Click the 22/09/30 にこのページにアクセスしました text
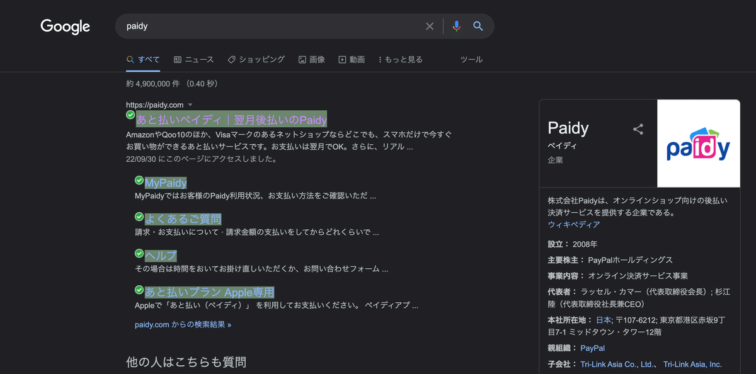The height and width of the screenshot is (374, 756). click(201, 159)
